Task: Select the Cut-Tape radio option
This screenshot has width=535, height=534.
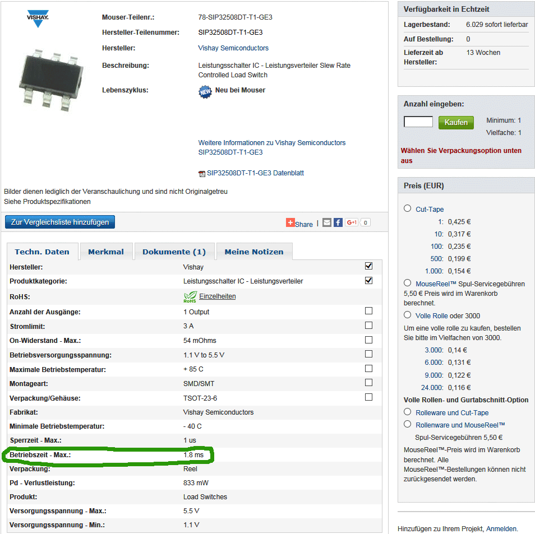Action: point(407,208)
